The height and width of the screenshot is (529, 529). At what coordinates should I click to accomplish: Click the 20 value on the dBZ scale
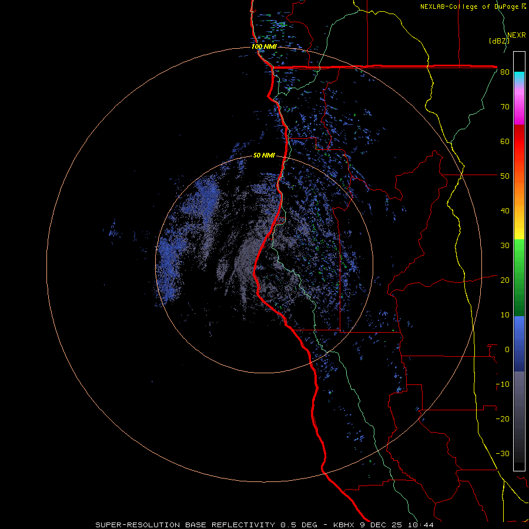coord(505,280)
